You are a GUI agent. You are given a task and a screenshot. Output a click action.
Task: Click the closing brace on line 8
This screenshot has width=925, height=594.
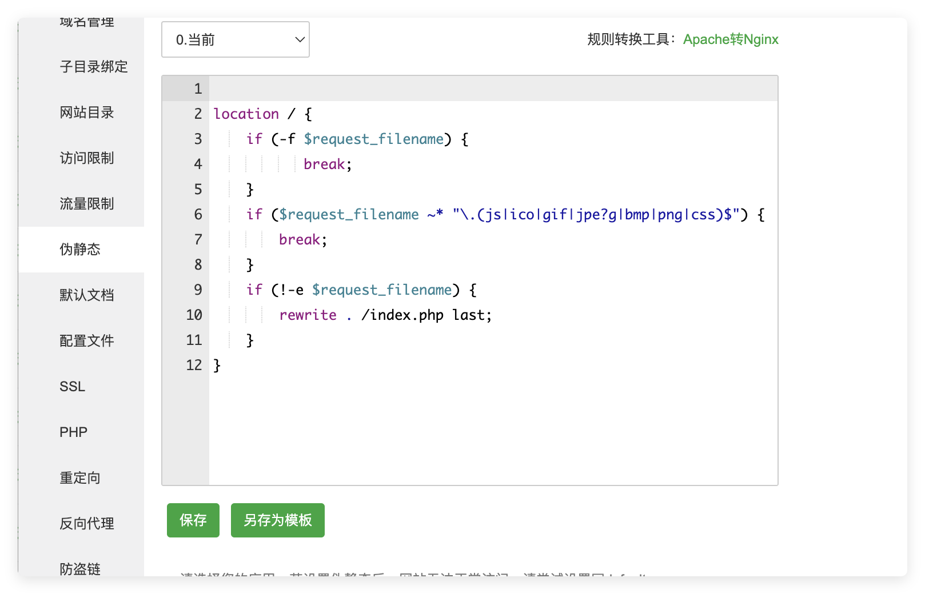250,264
